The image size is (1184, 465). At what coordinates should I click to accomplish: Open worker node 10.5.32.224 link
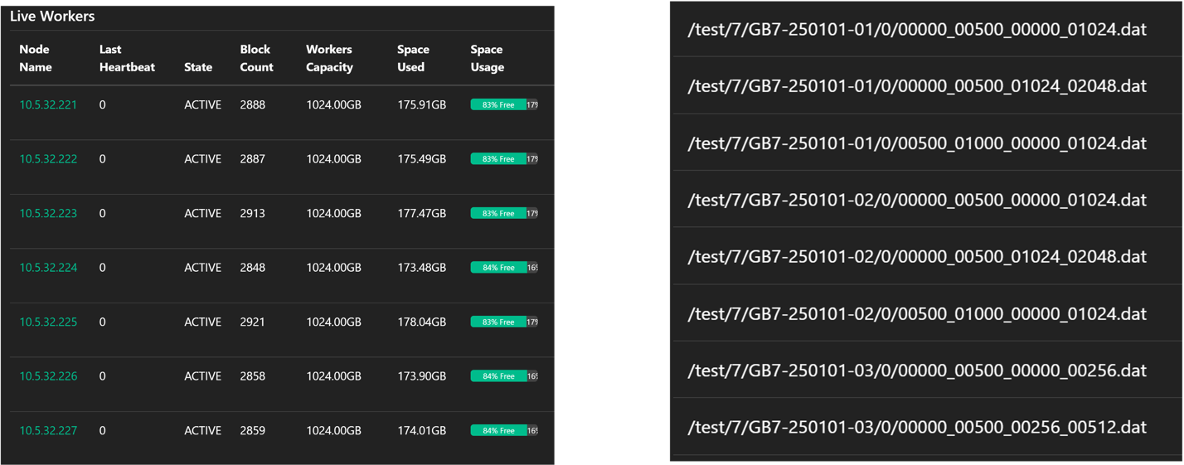click(x=48, y=268)
